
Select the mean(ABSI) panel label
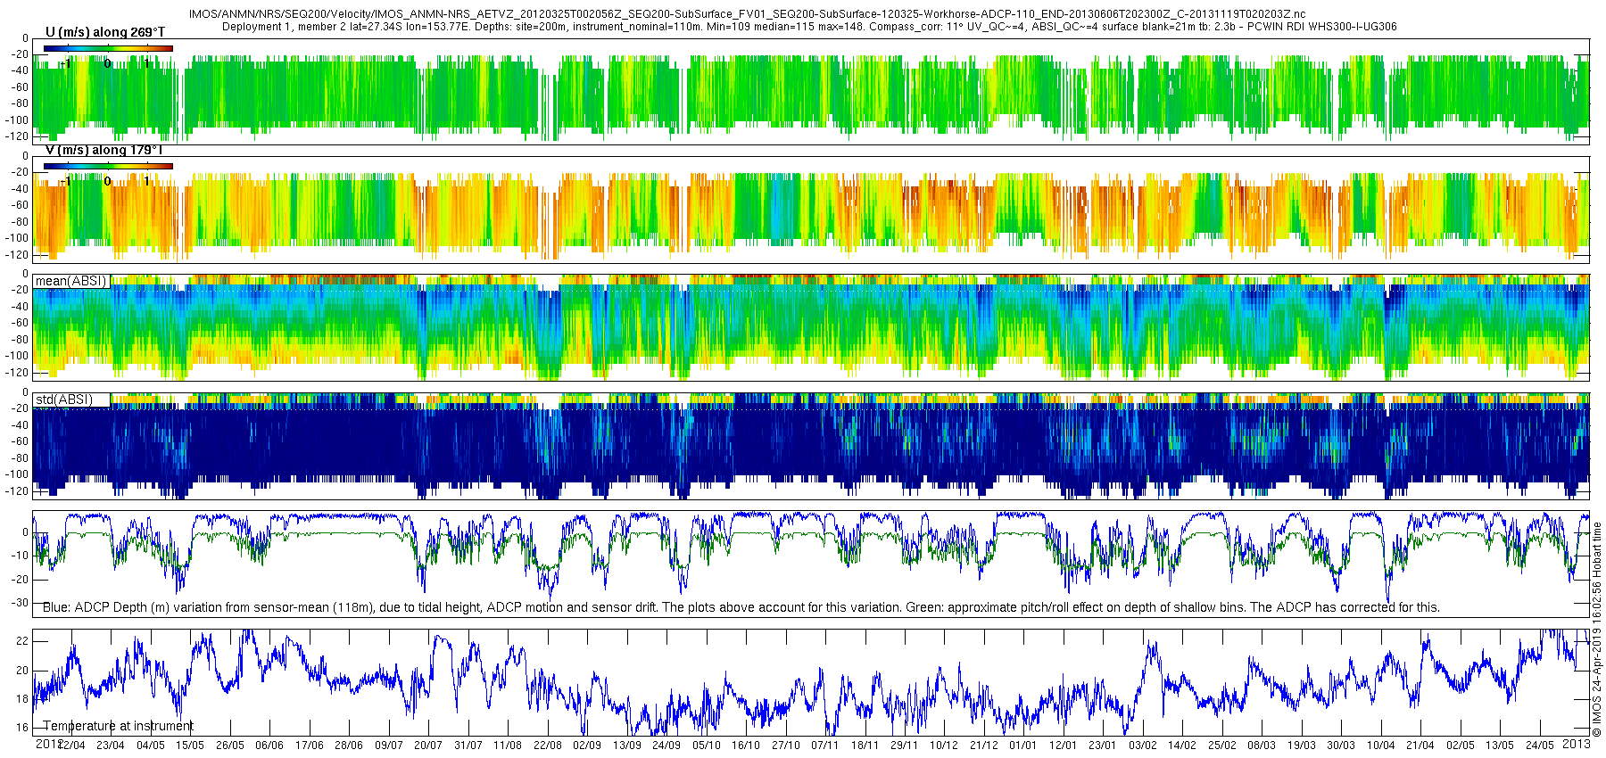point(70,281)
